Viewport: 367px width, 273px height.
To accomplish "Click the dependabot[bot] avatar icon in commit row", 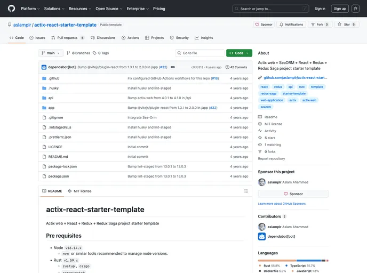I will click(44, 67).
